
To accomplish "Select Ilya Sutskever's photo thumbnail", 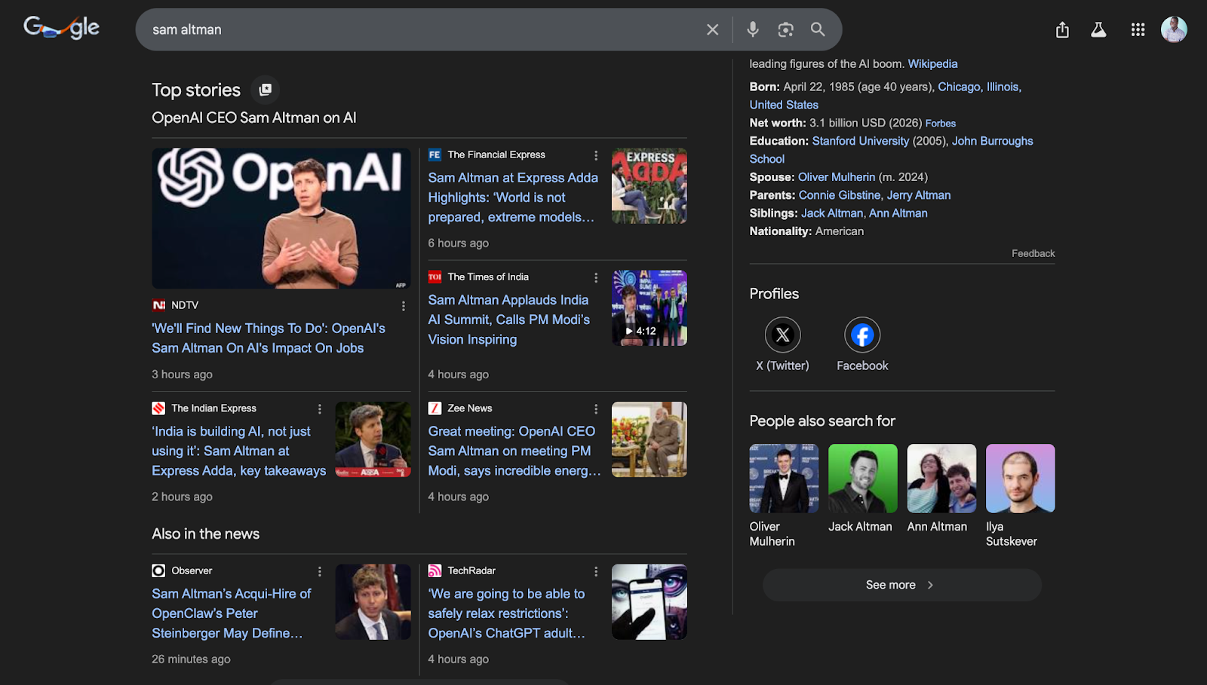I will coord(1020,479).
